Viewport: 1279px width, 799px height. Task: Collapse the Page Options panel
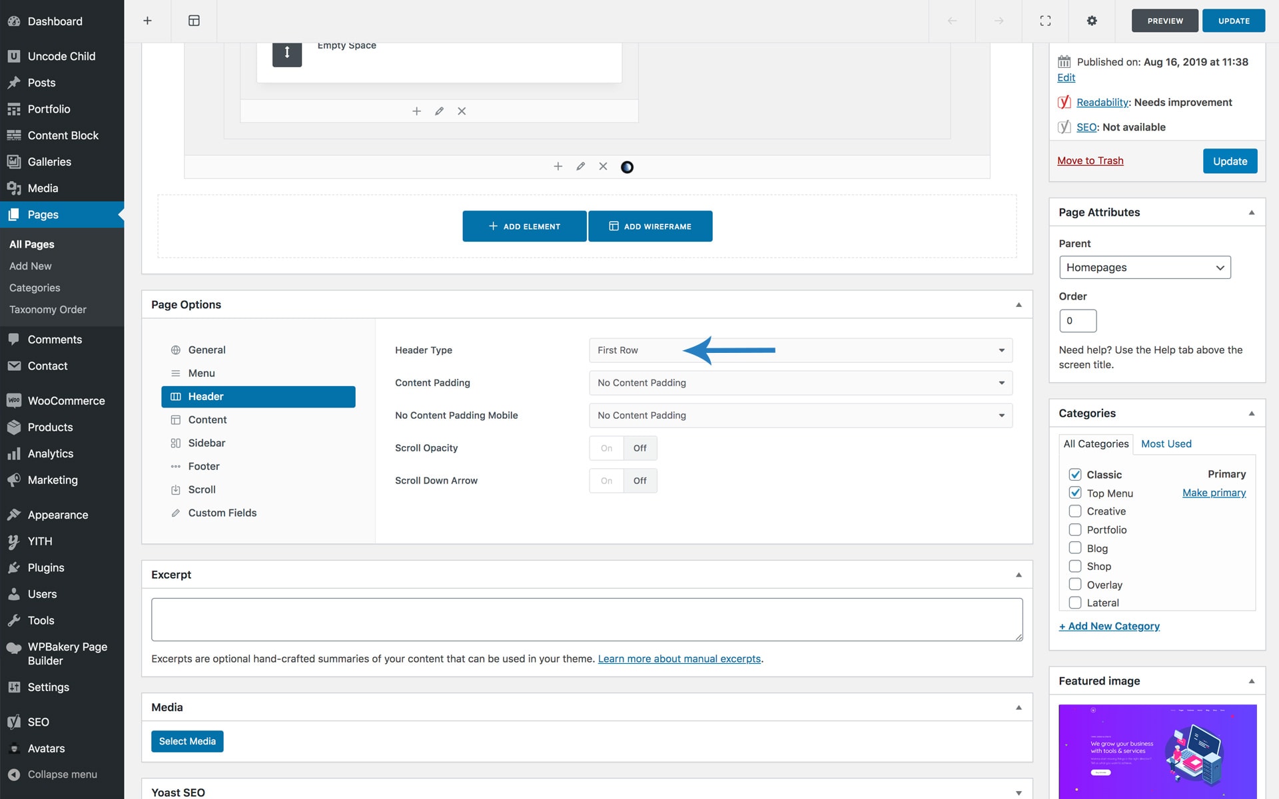pos(1019,305)
